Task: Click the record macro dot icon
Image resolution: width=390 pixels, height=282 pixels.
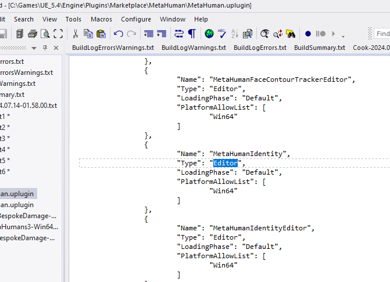Action: 308,34
